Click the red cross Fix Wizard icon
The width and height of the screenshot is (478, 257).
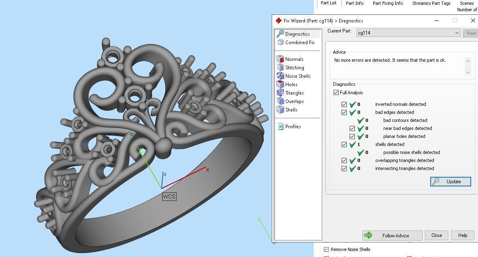tap(278, 21)
